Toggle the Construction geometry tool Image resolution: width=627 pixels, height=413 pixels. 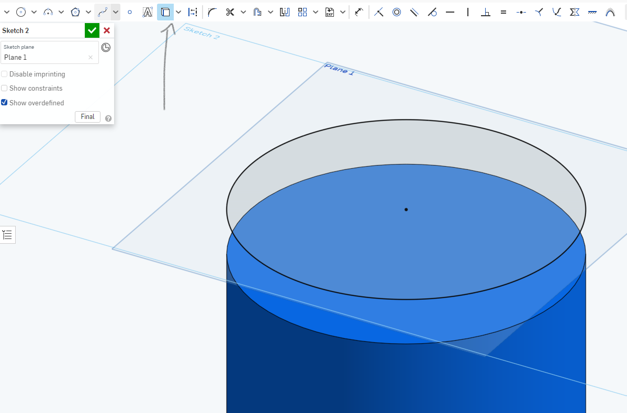click(x=193, y=13)
